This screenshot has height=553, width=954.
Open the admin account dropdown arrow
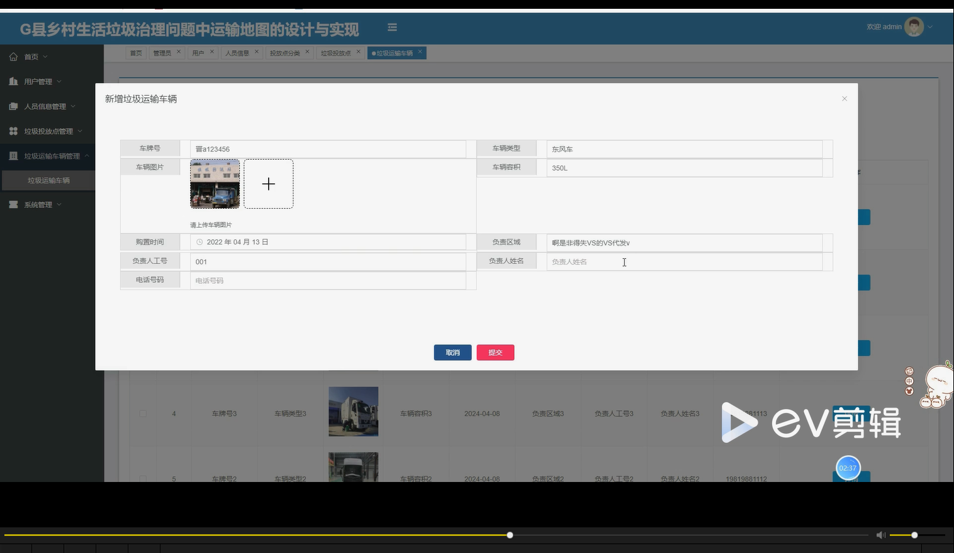(930, 27)
